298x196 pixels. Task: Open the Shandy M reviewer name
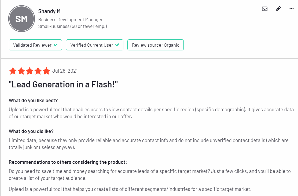click(49, 11)
